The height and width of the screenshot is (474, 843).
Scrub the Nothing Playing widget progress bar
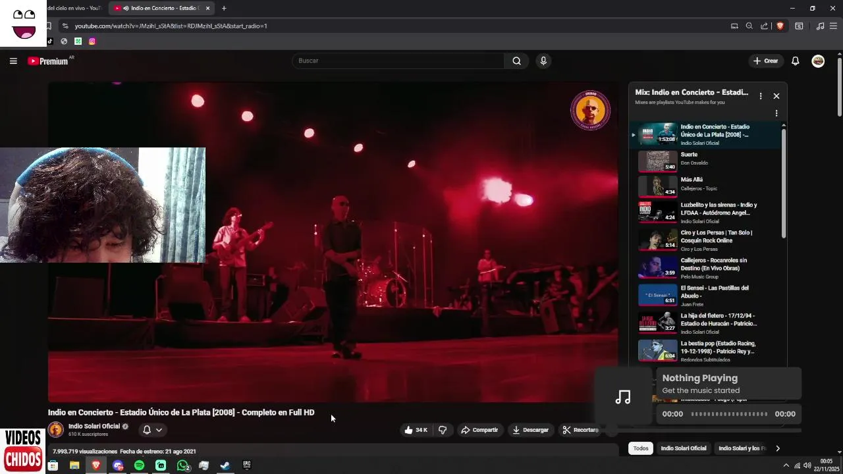[x=729, y=414]
